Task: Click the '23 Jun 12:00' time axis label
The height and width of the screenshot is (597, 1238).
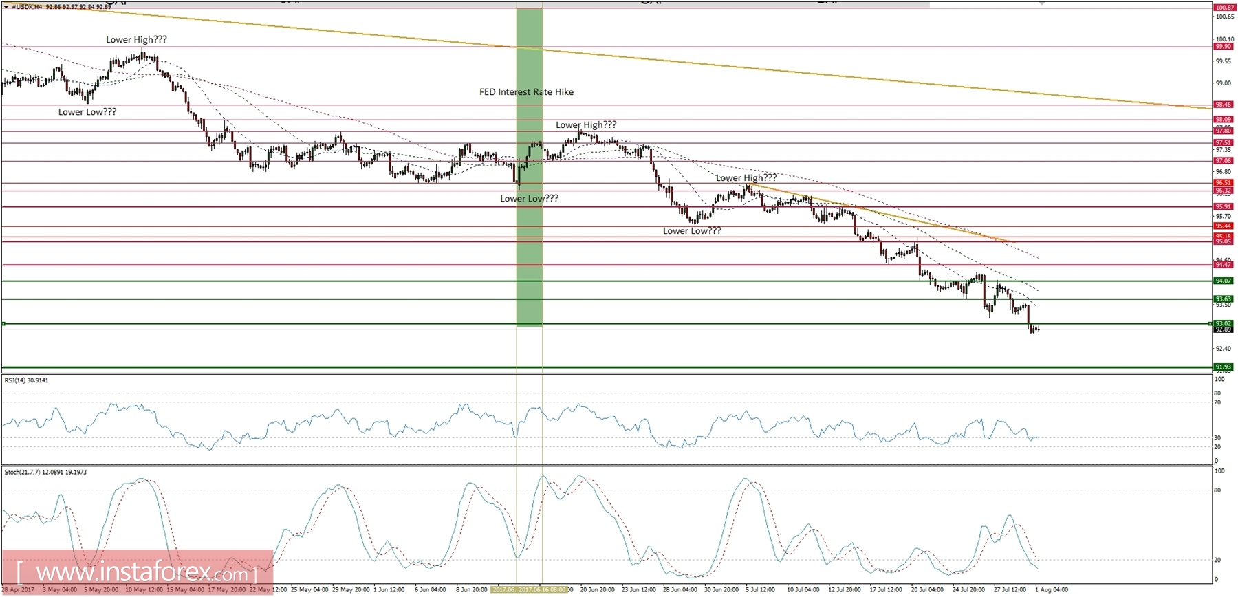Action: [639, 589]
